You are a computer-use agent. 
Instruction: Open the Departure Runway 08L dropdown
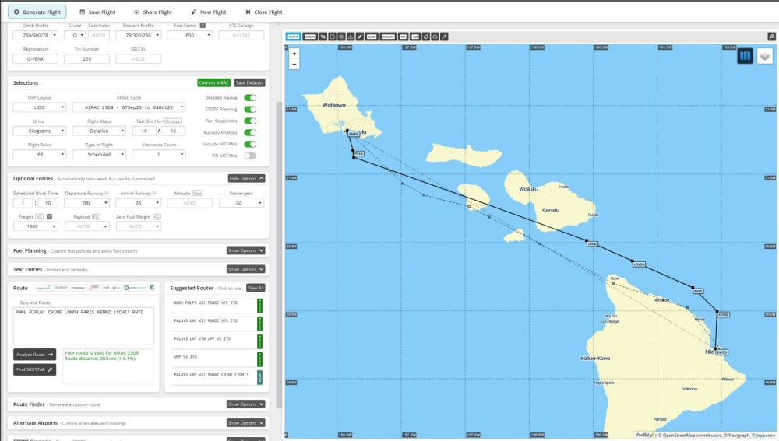pyautogui.click(x=87, y=203)
